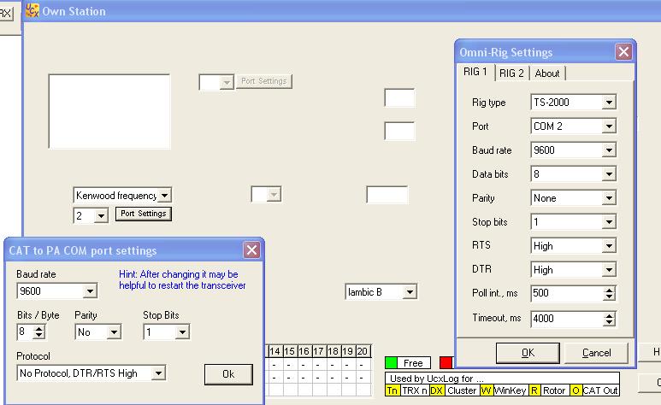Close the Omni-Rig Settings dialog

(x=623, y=52)
